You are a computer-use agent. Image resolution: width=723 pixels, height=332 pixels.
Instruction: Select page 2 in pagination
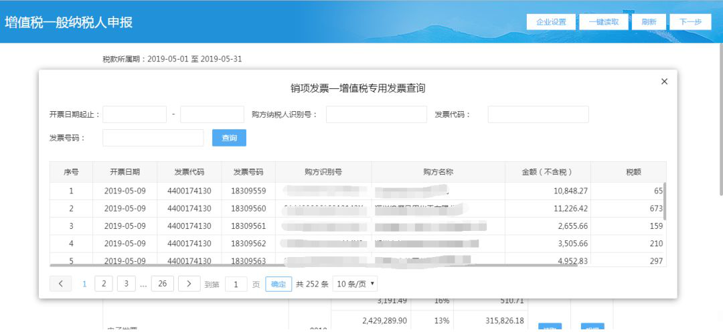(x=104, y=284)
